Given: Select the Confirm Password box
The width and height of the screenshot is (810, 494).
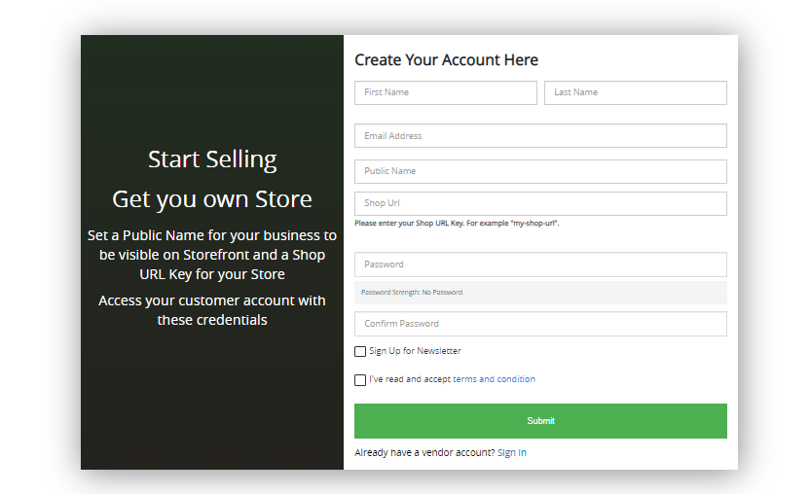Looking at the screenshot, I should tap(540, 324).
